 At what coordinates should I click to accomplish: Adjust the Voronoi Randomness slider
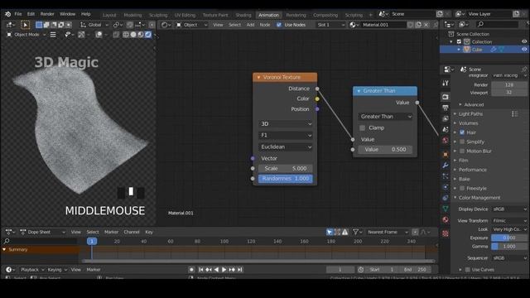click(286, 179)
